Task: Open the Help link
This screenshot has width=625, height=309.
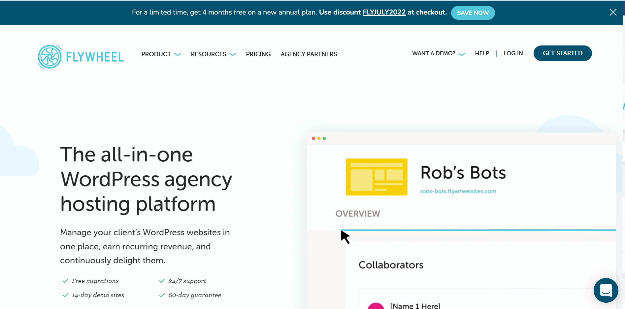Action: tap(482, 53)
